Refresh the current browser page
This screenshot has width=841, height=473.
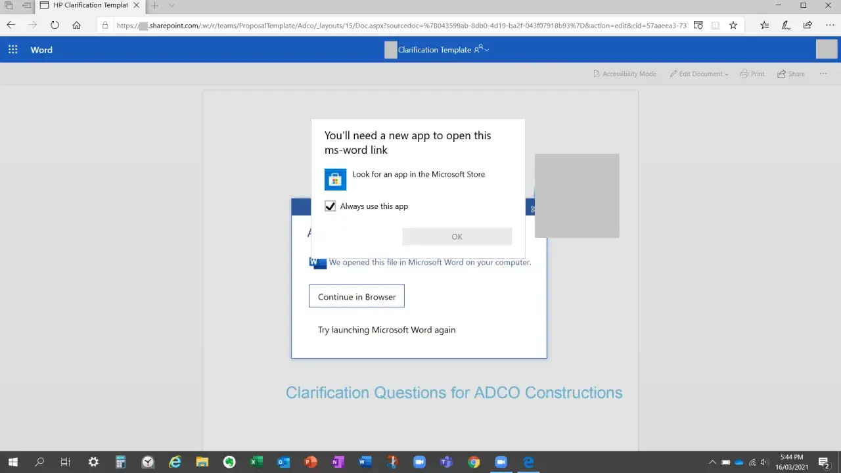[55, 26]
